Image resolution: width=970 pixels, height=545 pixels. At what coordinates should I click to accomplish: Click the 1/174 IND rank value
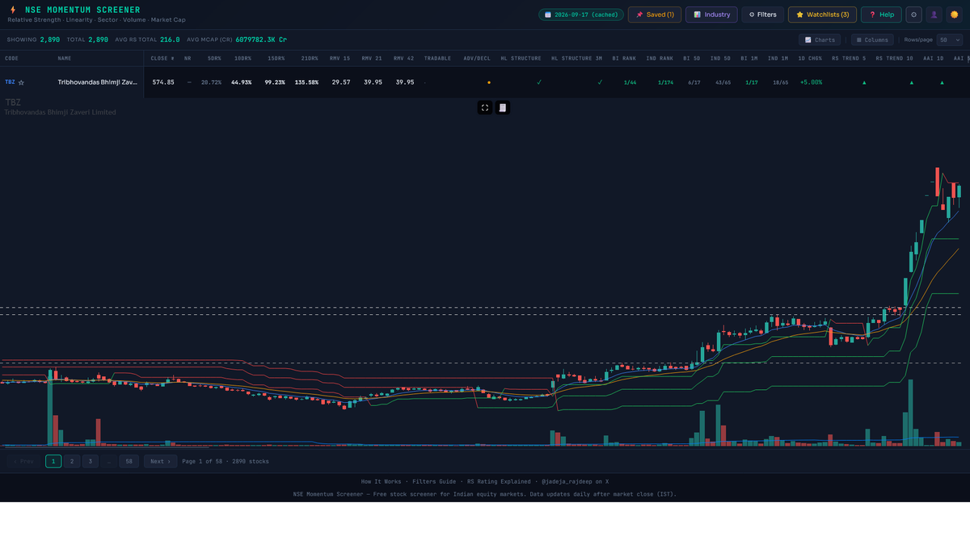tap(665, 82)
